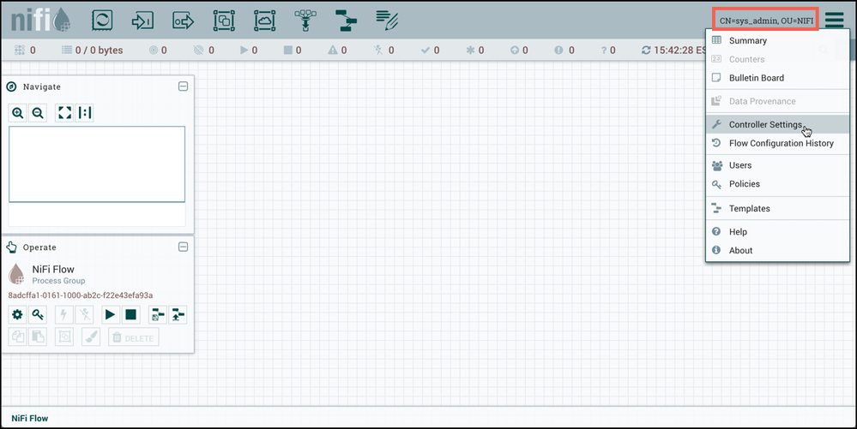Screen dimensions: 857x429
Task: Open Controller Settings from the menu
Action: [777, 124]
